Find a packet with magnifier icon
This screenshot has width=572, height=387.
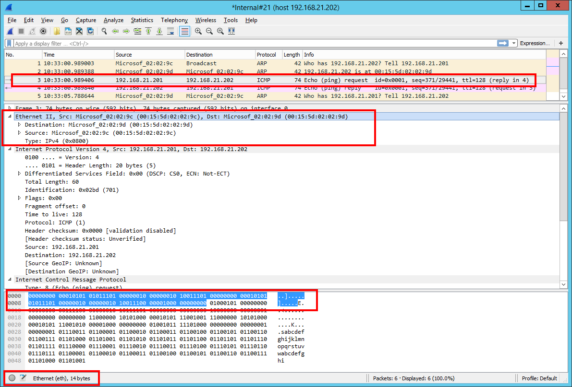tap(104, 31)
